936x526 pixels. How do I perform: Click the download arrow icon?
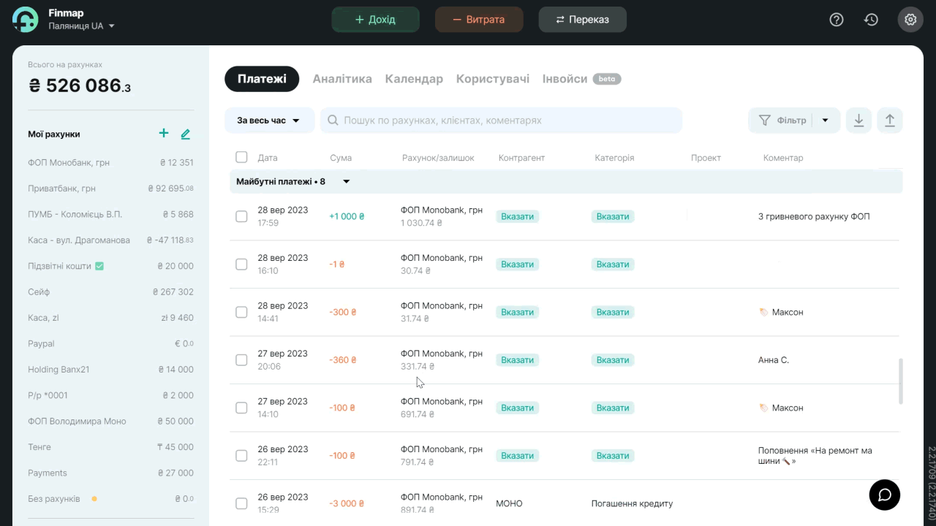(859, 121)
